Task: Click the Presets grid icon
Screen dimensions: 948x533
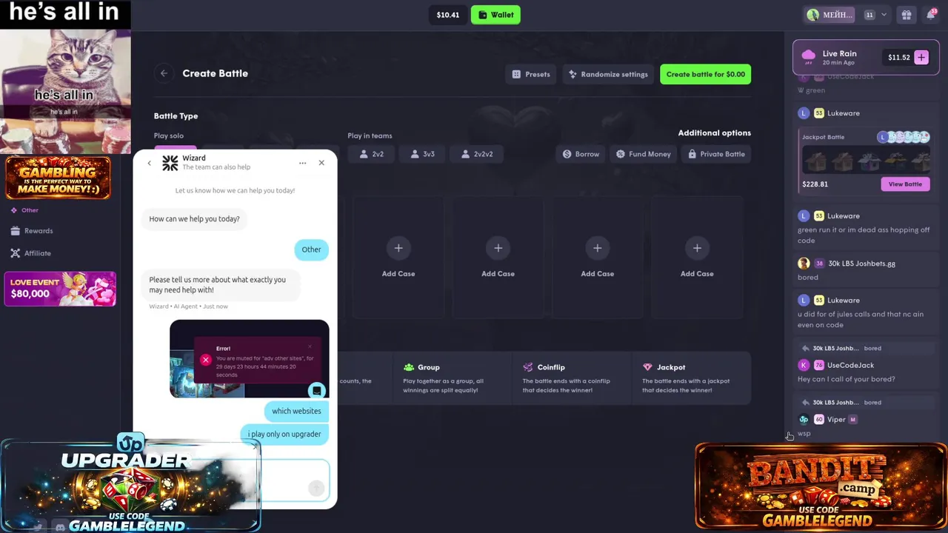Action: coord(516,74)
